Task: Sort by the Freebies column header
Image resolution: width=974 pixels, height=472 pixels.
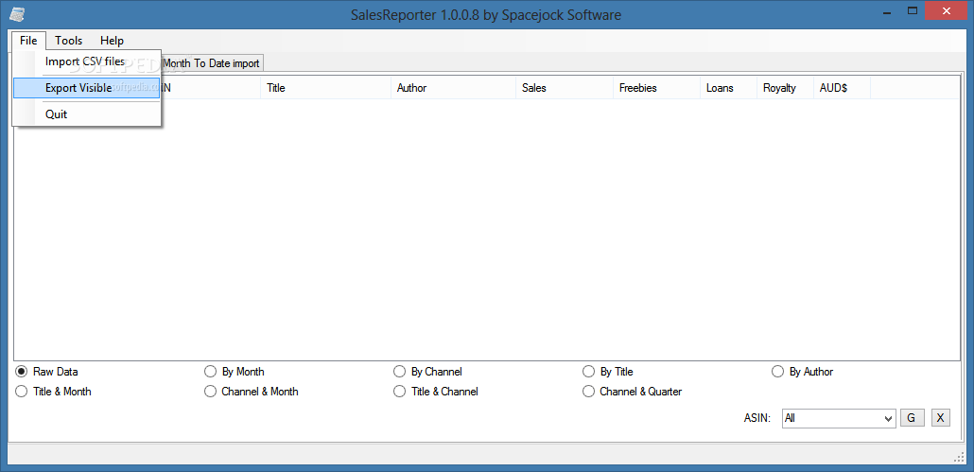Action: pos(656,88)
